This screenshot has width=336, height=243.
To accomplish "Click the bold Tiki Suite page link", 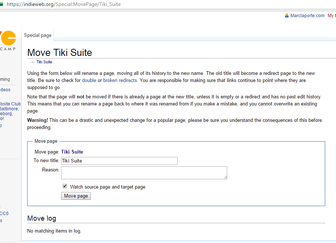I will coord(72,152).
